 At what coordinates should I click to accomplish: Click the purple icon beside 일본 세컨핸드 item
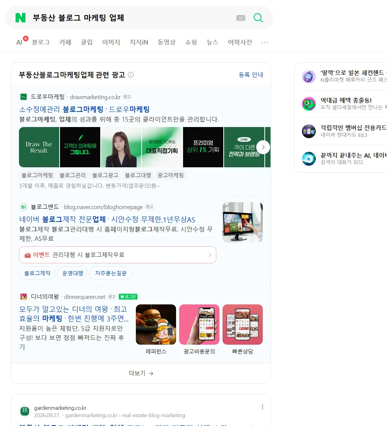(x=309, y=76)
